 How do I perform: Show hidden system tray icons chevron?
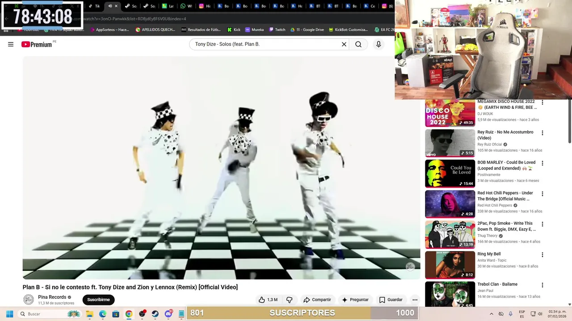(492, 314)
